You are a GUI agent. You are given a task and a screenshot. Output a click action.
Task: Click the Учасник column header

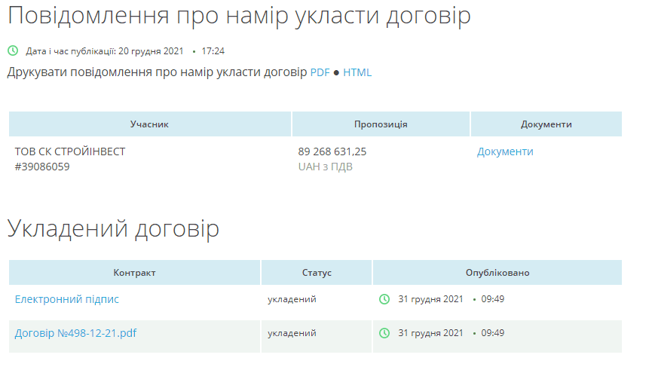tap(149, 124)
